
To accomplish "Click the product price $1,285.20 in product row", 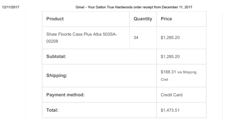I will click(170, 38).
